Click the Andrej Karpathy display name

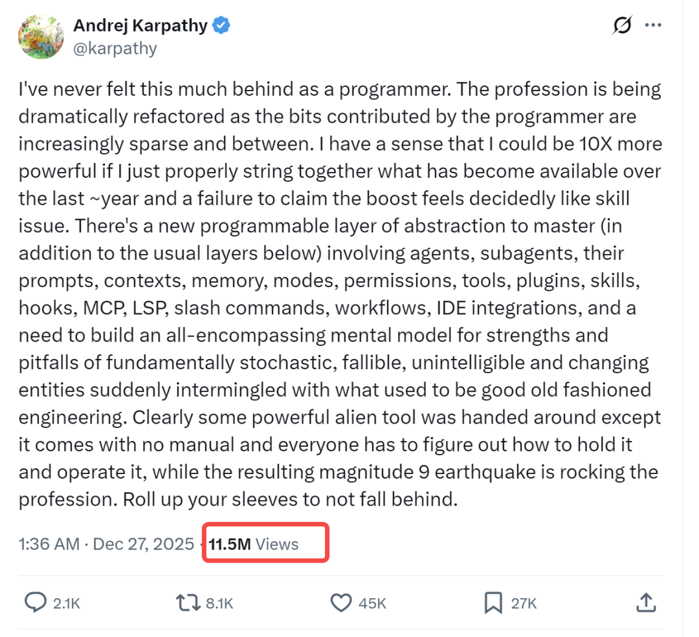(x=140, y=25)
